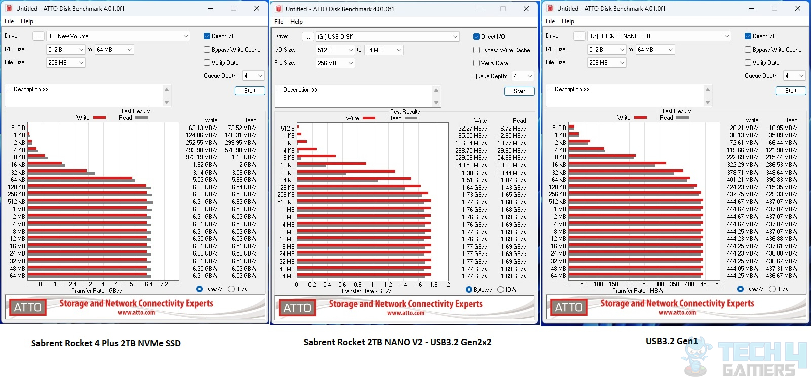The height and width of the screenshot is (382, 812).
Task: Click ATTO app icon in right window title bar
Action: (x=550, y=8)
